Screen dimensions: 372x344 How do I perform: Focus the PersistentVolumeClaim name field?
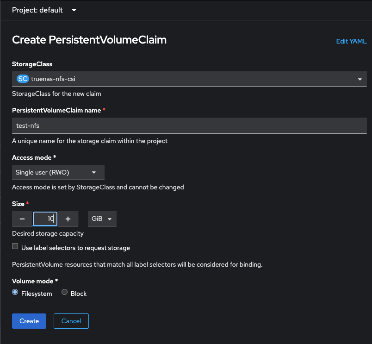pyautogui.click(x=189, y=125)
